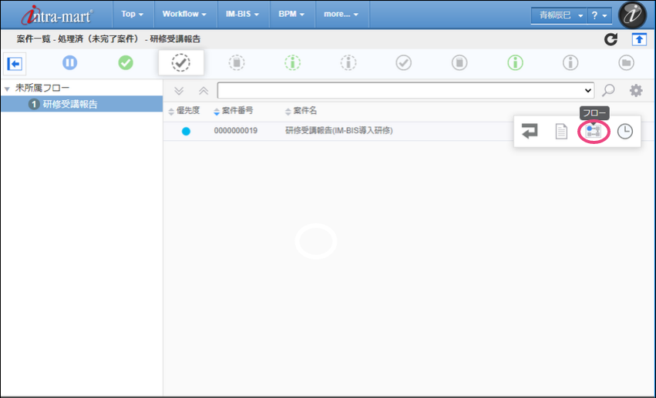Click the solid green checkmark circle icon
The image size is (656, 398).
[x=126, y=62]
